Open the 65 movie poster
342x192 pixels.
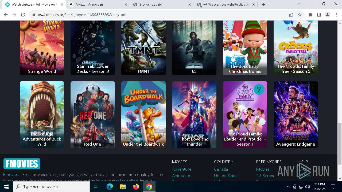(194, 47)
